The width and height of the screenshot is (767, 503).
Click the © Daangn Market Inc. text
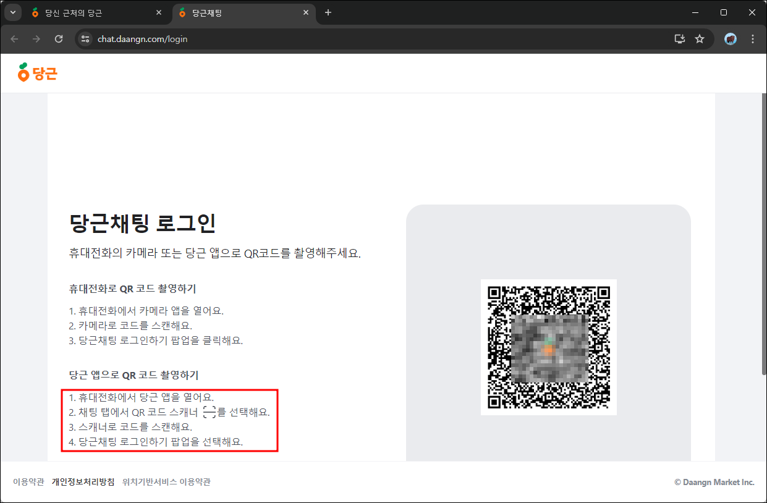pyautogui.click(x=714, y=482)
